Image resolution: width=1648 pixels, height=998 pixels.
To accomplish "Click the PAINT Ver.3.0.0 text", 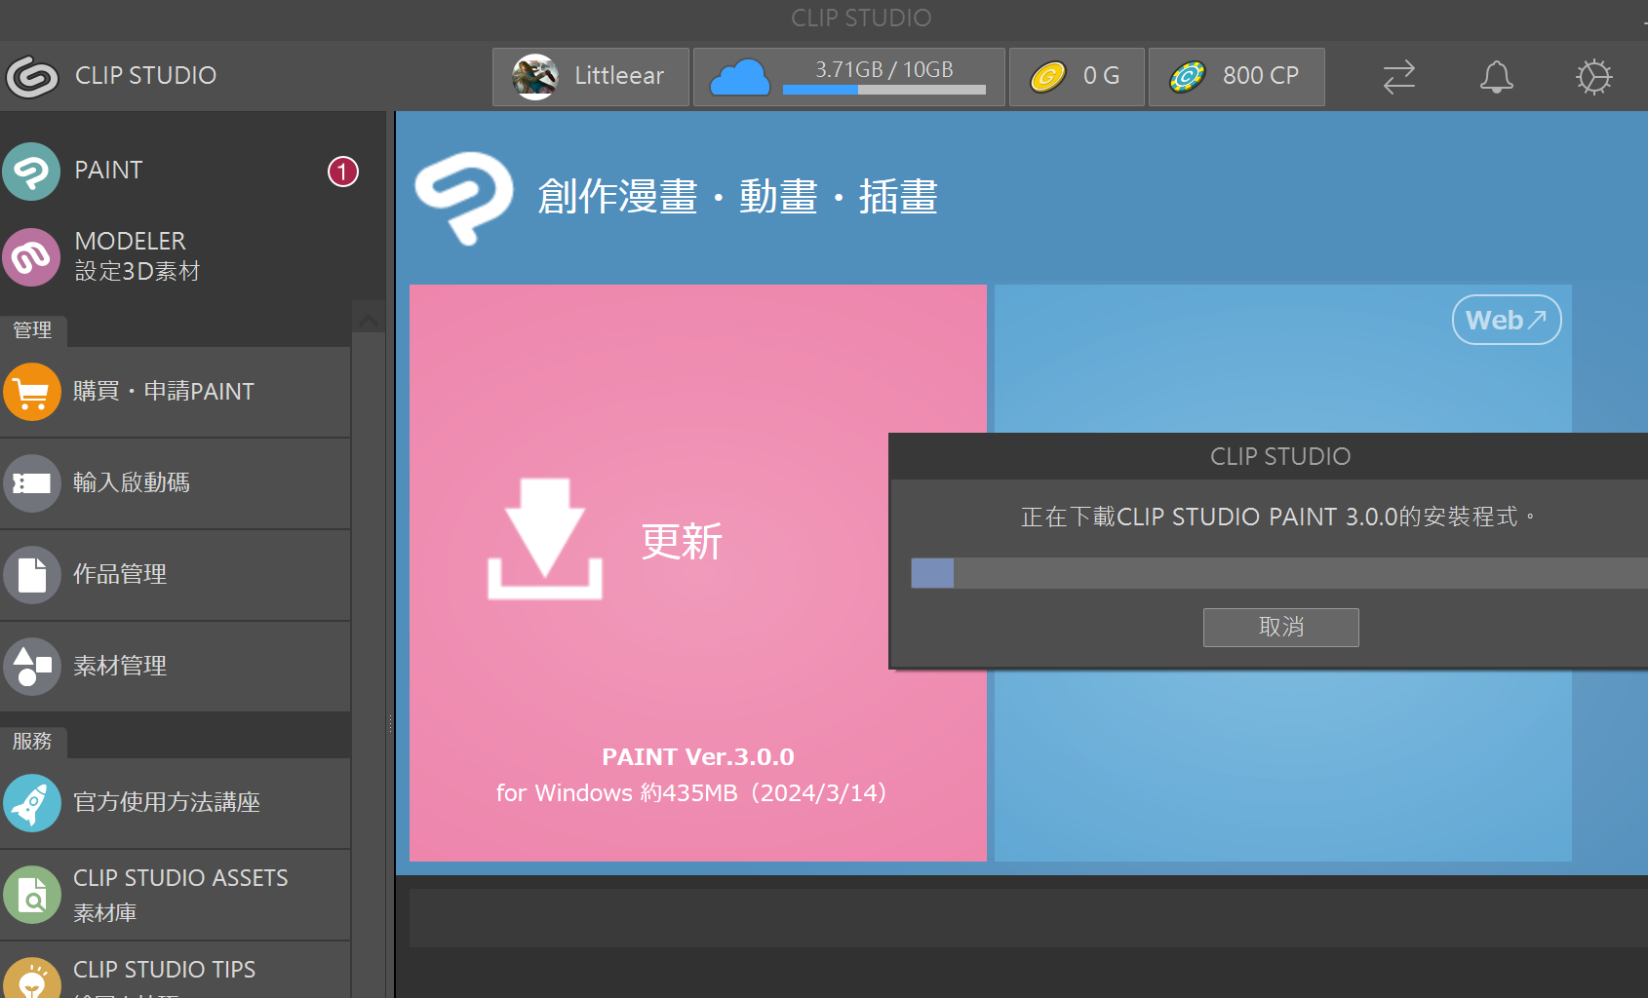I will pyautogui.click(x=698, y=757).
